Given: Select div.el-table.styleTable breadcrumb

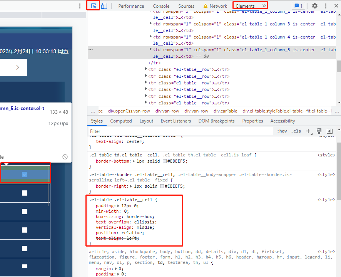Looking at the screenshot, I should pos(287,111).
